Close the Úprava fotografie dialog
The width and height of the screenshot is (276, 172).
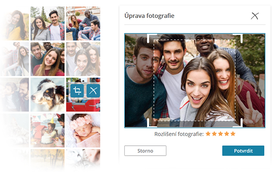point(255,16)
